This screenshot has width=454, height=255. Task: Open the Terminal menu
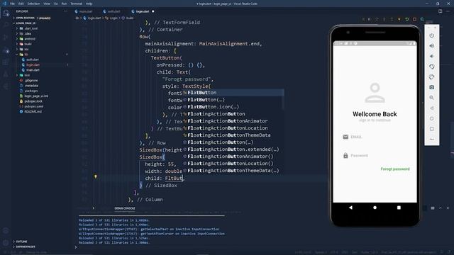click(x=76, y=4)
